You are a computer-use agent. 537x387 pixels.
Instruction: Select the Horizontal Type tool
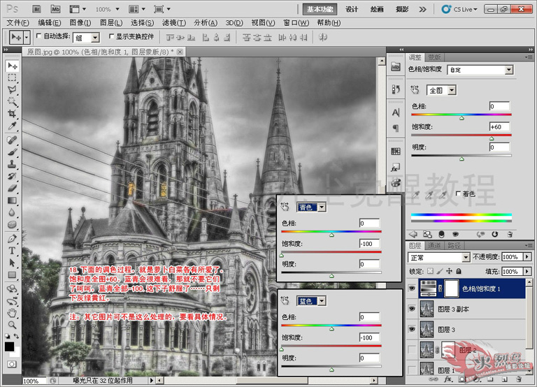(12, 251)
